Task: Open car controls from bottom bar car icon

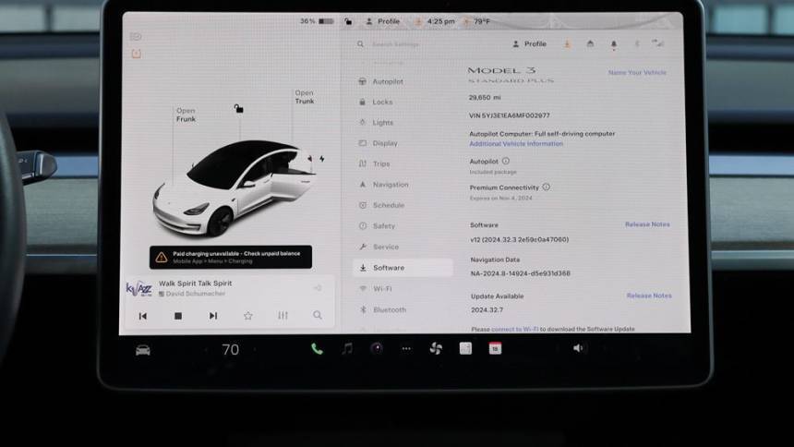Action: [143, 350]
